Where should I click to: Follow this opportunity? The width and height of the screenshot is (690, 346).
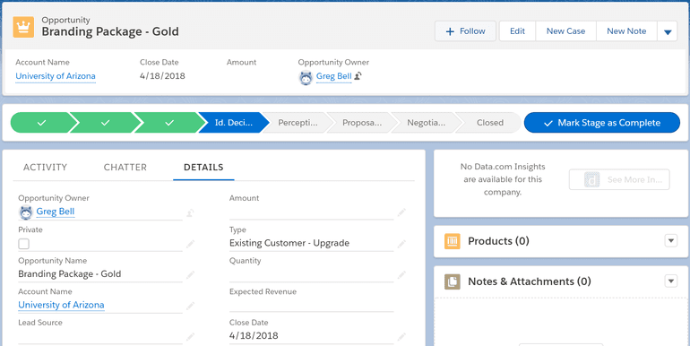[x=466, y=31]
